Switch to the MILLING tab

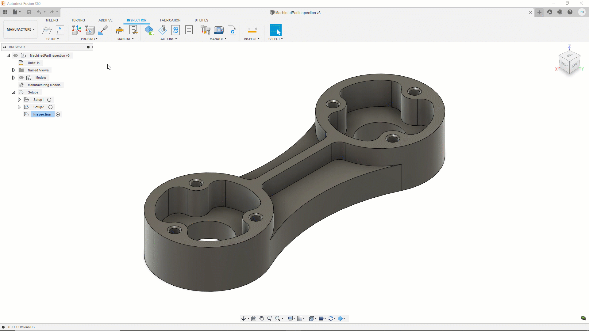(x=52, y=20)
